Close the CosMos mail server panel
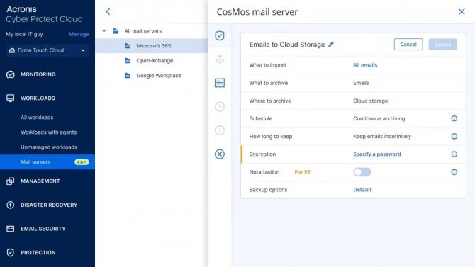475x267 pixels. [462, 12]
